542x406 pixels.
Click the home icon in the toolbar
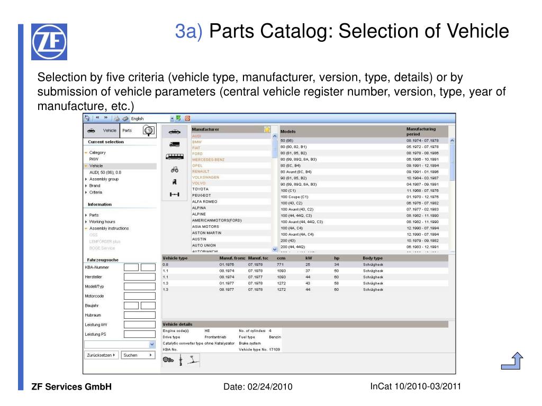pyautogui.click(x=87, y=118)
